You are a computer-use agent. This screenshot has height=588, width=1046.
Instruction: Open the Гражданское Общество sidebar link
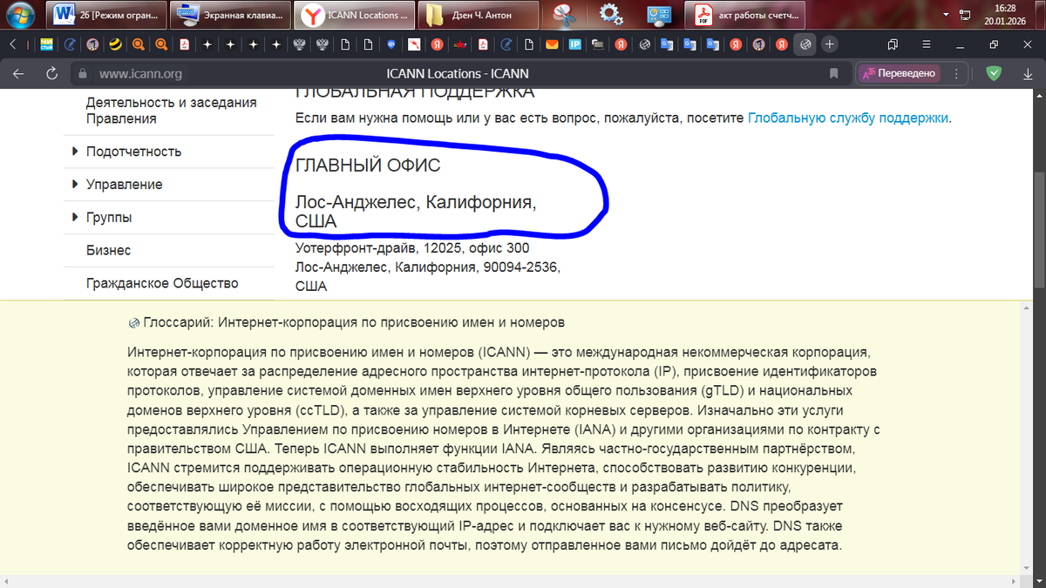162,283
